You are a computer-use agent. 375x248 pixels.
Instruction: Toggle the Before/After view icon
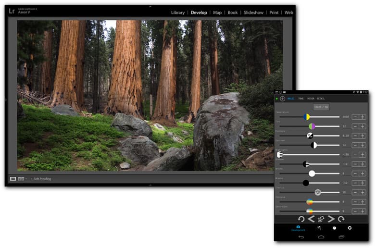coord(21,179)
